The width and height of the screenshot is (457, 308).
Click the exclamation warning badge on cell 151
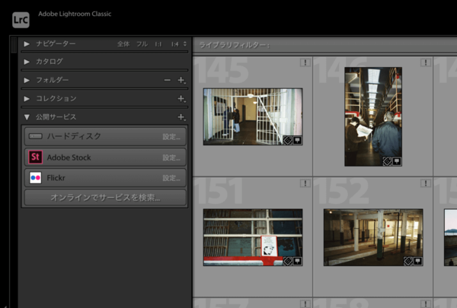pyautogui.click(x=305, y=183)
